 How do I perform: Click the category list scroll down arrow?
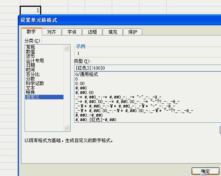(66, 128)
